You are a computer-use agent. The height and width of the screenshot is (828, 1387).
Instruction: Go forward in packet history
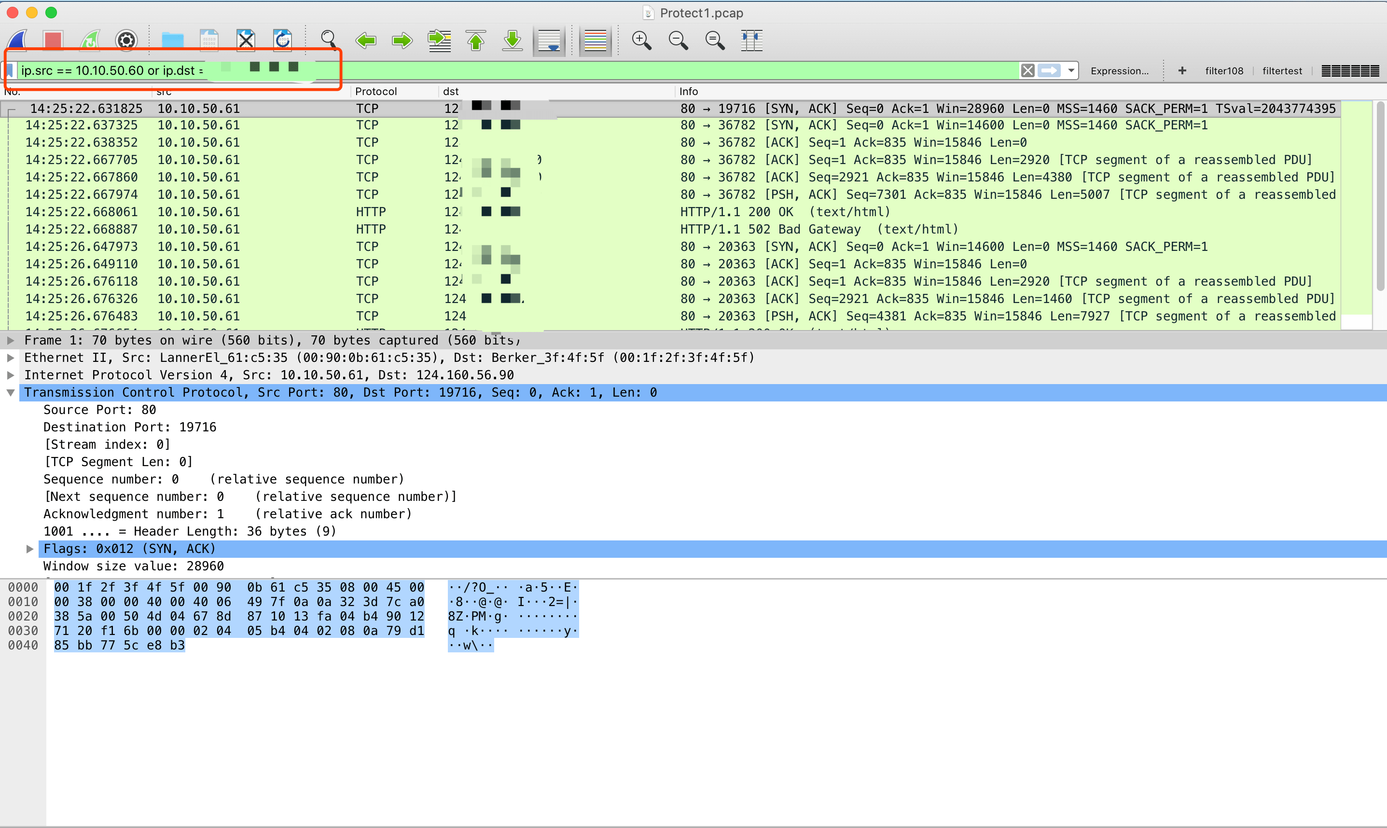pyautogui.click(x=402, y=40)
